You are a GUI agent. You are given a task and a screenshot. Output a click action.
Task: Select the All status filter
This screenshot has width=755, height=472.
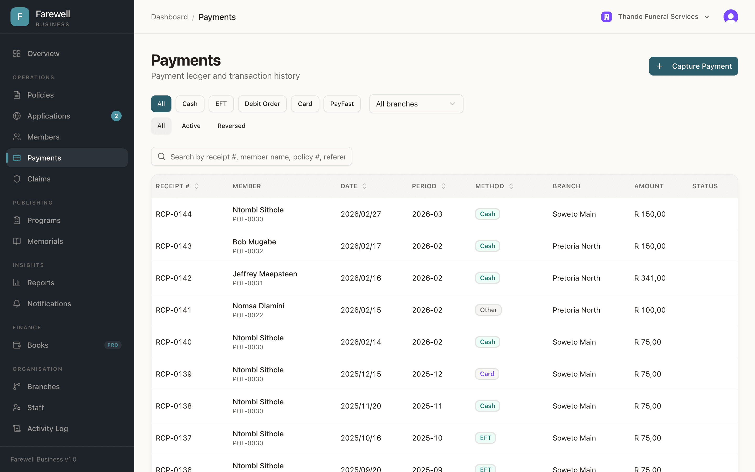coord(161,126)
